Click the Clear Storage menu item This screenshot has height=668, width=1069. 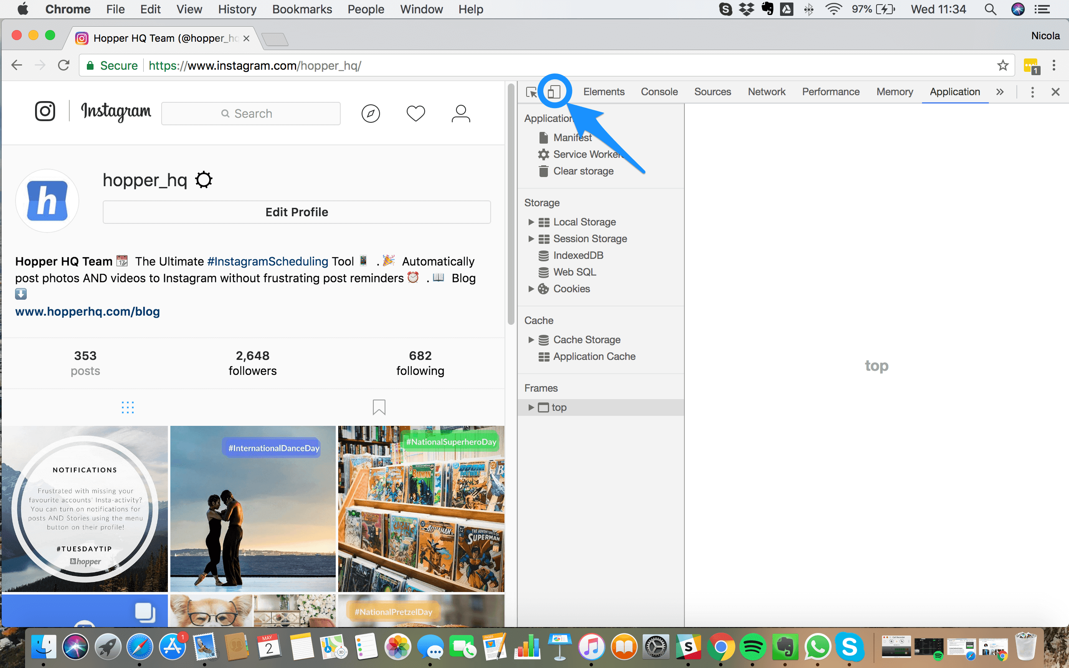[x=583, y=171]
